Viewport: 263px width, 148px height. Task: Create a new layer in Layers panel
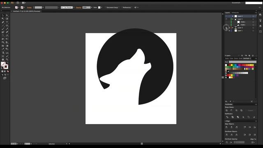point(249,55)
